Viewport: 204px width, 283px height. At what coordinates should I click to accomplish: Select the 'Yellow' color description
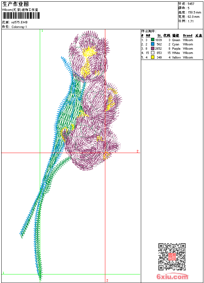tap(176, 58)
